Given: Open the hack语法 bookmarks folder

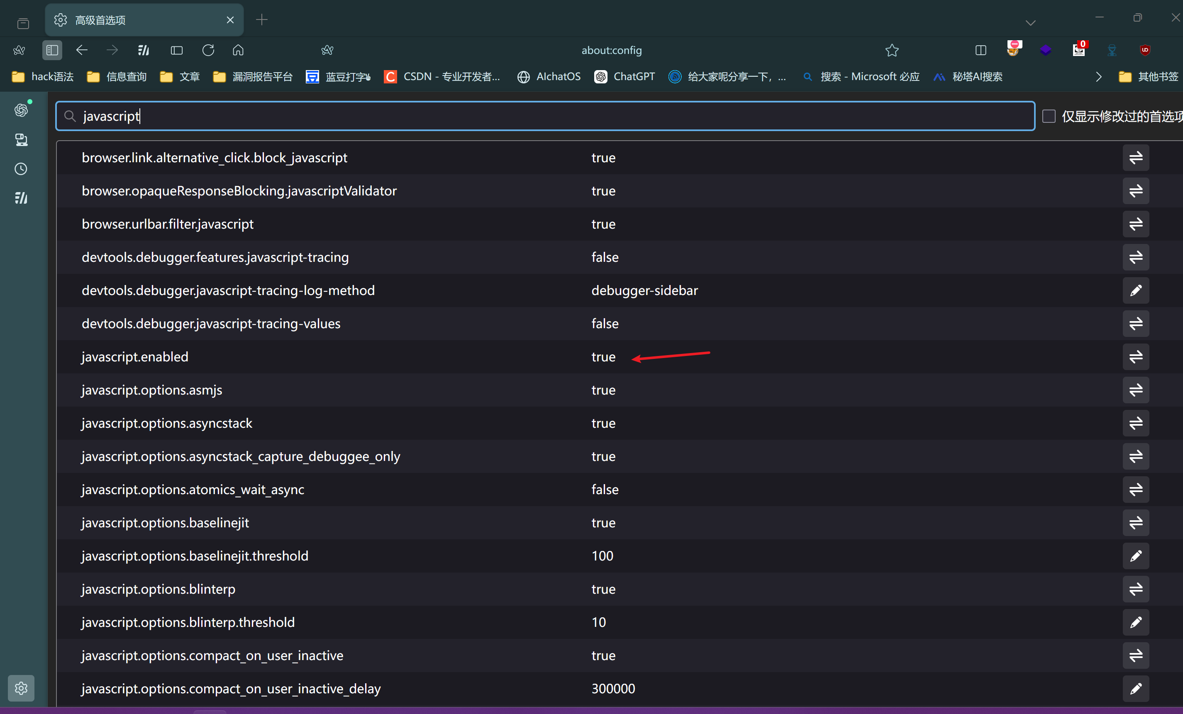Looking at the screenshot, I should pos(43,77).
